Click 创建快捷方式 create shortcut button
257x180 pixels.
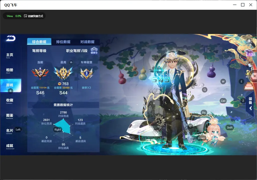[33, 16]
